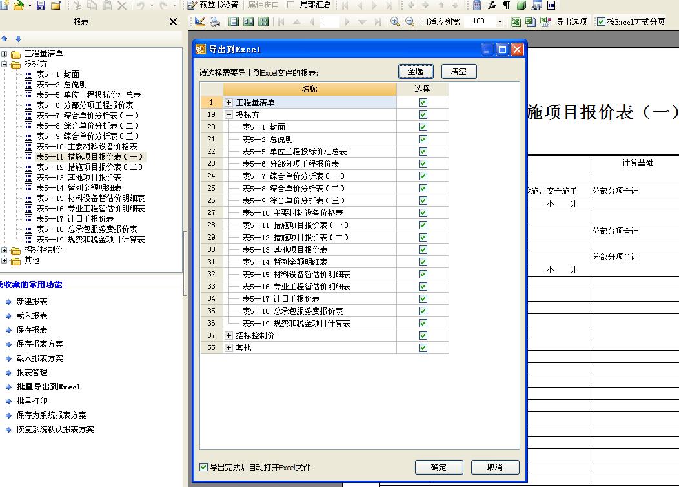
Task: Click the 确定 button
Action: (x=439, y=467)
